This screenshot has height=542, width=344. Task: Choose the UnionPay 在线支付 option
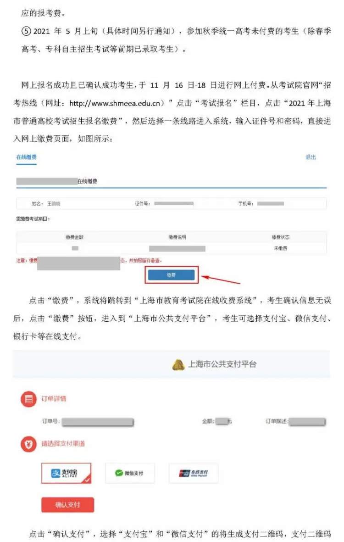point(194,473)
